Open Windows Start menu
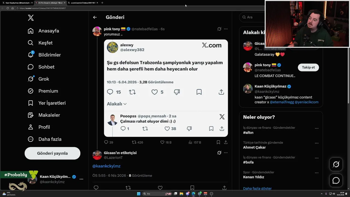350x197 pixels. point(139,194)
